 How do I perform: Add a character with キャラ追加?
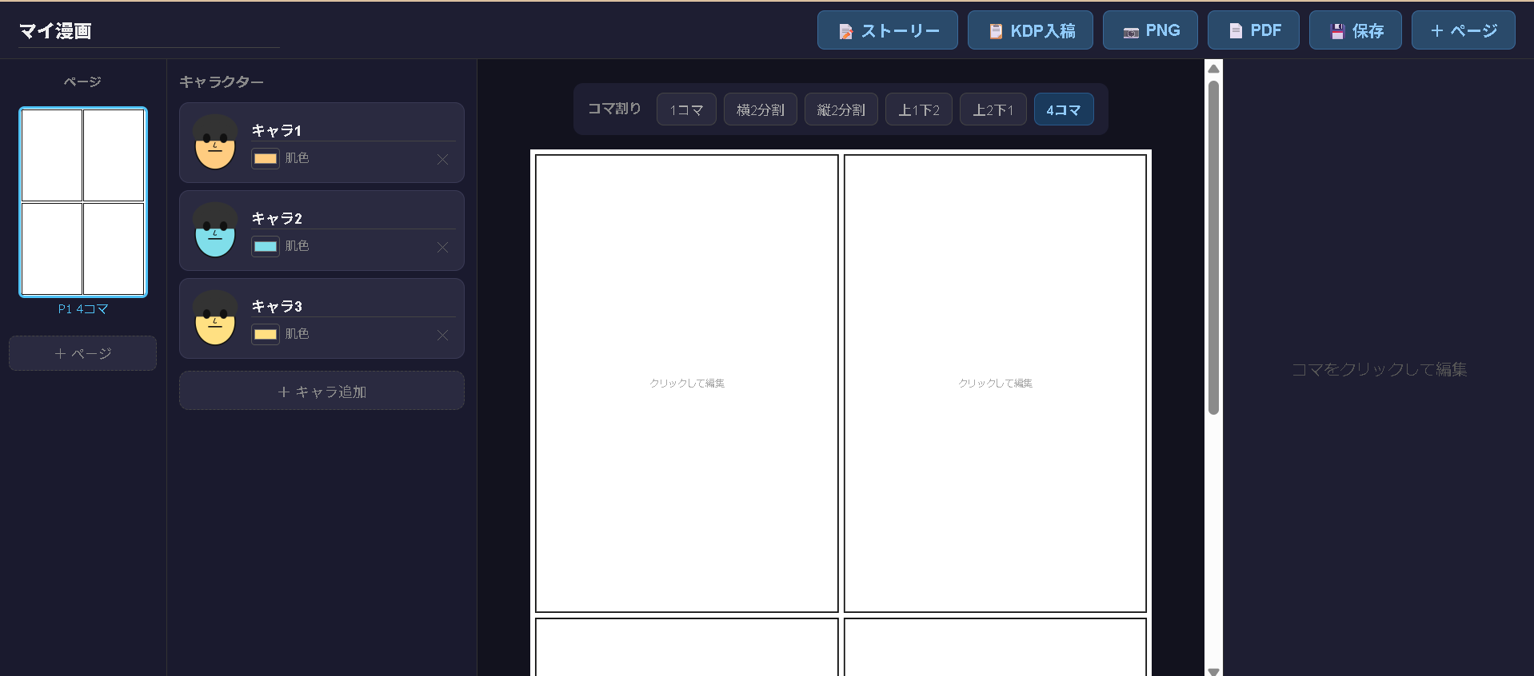pyautogui.click(x=322, y=391)
